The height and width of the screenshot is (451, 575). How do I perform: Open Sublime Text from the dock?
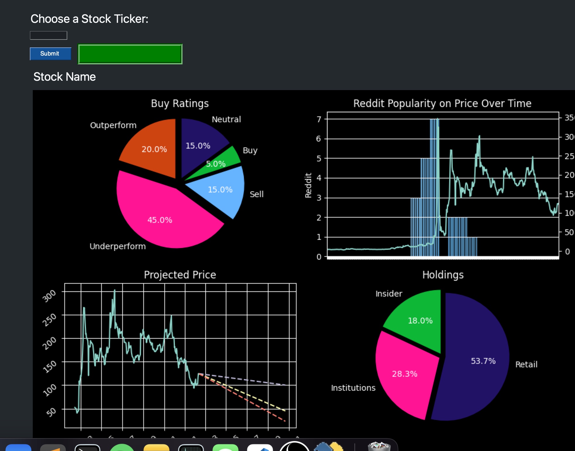point(53,447)
